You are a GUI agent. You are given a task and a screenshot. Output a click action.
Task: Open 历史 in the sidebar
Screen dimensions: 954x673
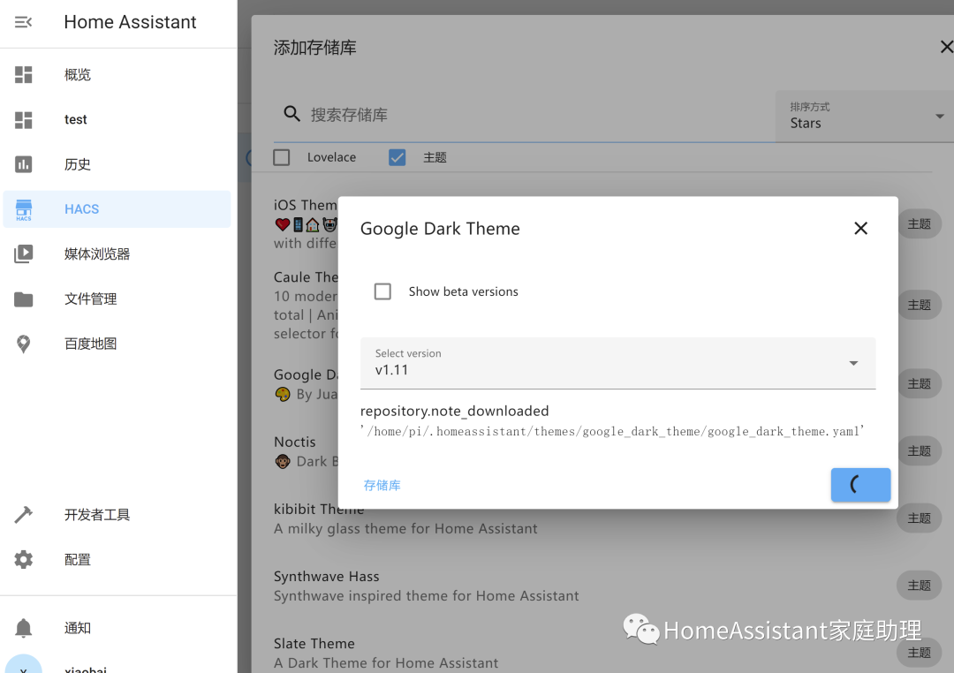[x=117, y=164]
